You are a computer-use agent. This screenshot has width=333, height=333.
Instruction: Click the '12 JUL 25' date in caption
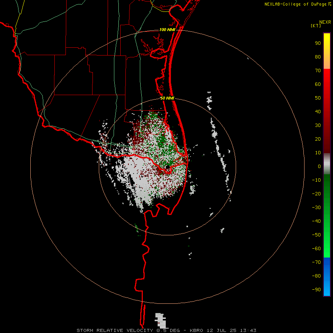[222, 330]
